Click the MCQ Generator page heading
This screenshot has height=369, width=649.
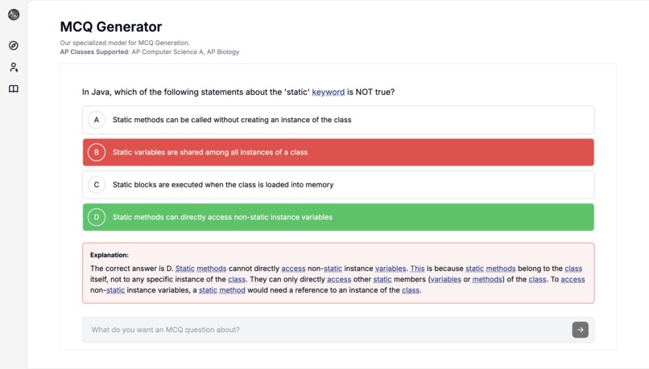pos(111,27)
